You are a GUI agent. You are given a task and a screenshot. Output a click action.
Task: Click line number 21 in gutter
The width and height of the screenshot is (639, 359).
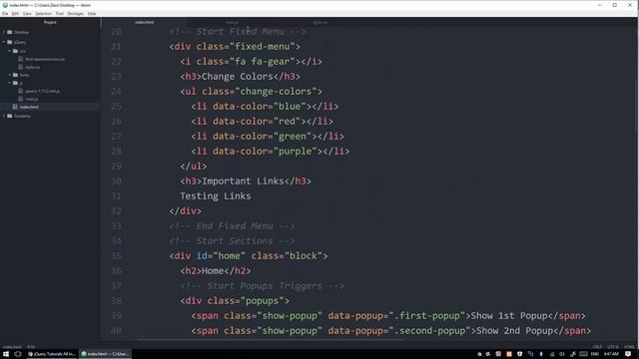(116, 47)
